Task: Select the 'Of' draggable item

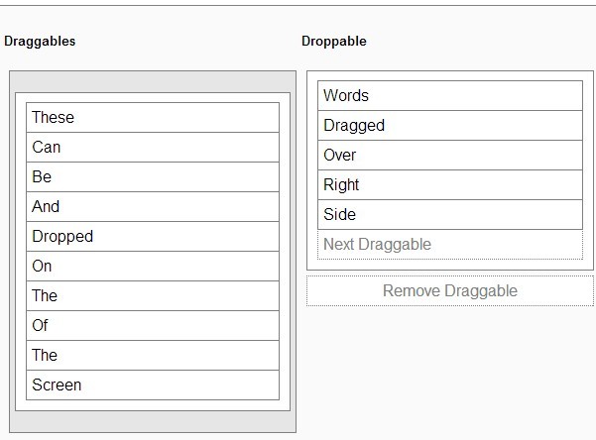Action: (x=152, y=325)
